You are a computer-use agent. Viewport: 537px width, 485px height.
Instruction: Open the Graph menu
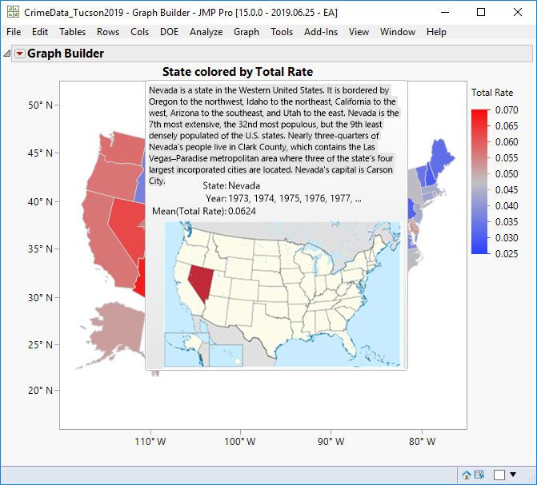(x=246, y=32)
